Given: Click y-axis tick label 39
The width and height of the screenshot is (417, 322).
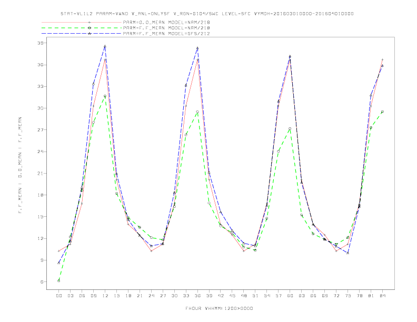Looking at the screenshot, I should (40, 43).
